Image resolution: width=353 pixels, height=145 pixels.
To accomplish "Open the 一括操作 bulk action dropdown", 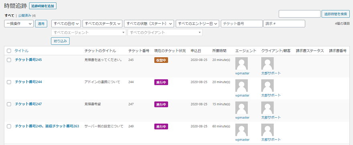I will coord(19,24).
